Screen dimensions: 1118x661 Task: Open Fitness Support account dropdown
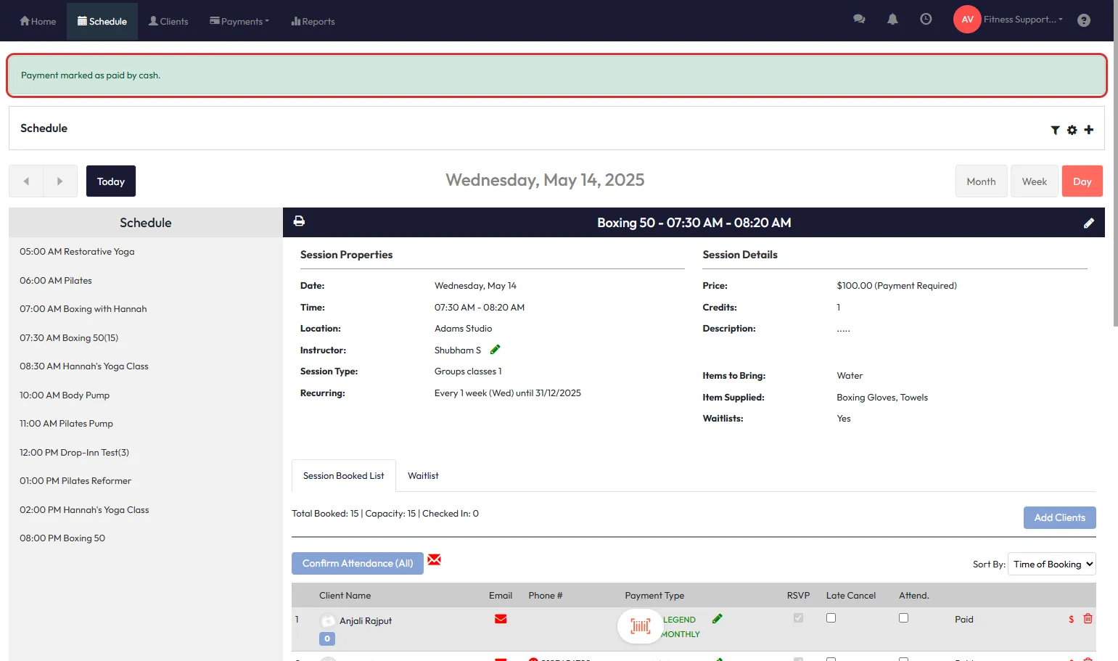pos(1023,20)
